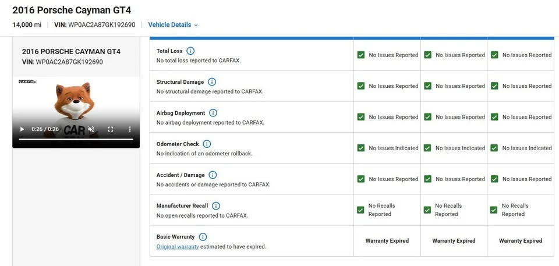Follow the Original warranty link
The width and height of the screenshot is (559, 266).
pos(178,246)
